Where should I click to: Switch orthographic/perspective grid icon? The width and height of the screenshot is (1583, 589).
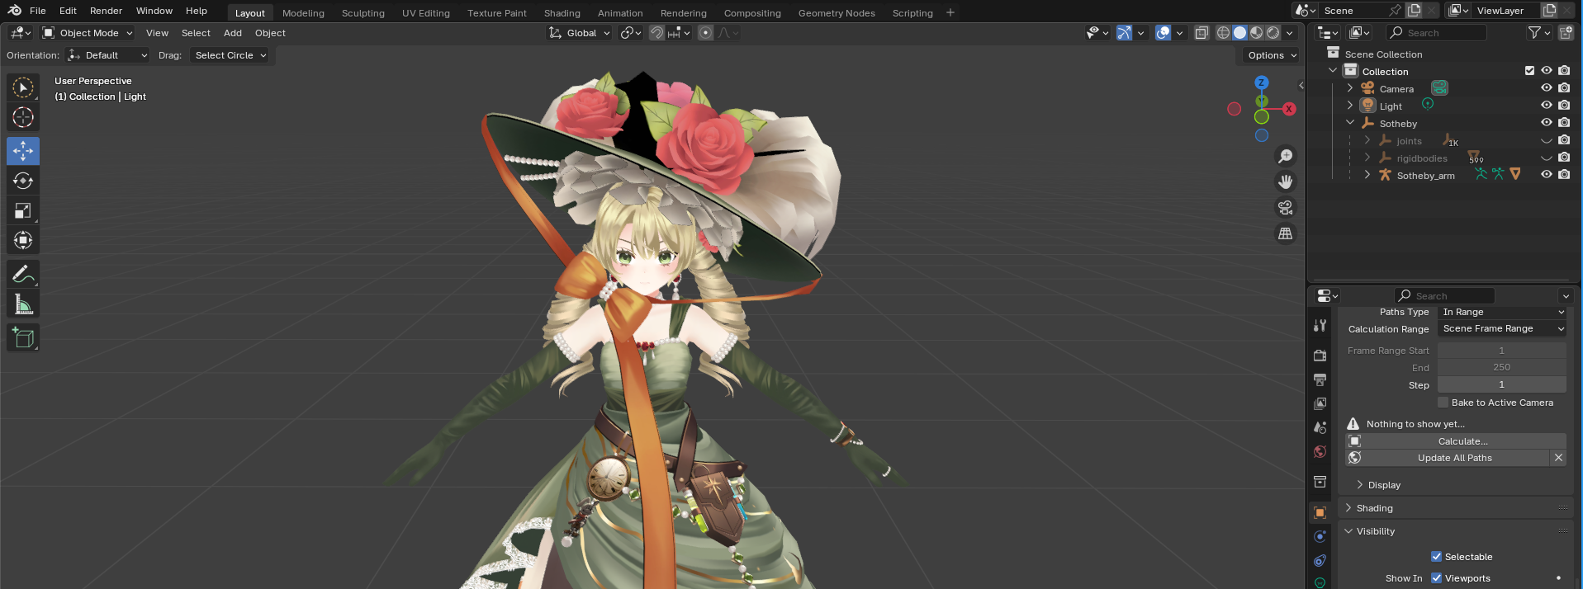(x=1286, y=233)
